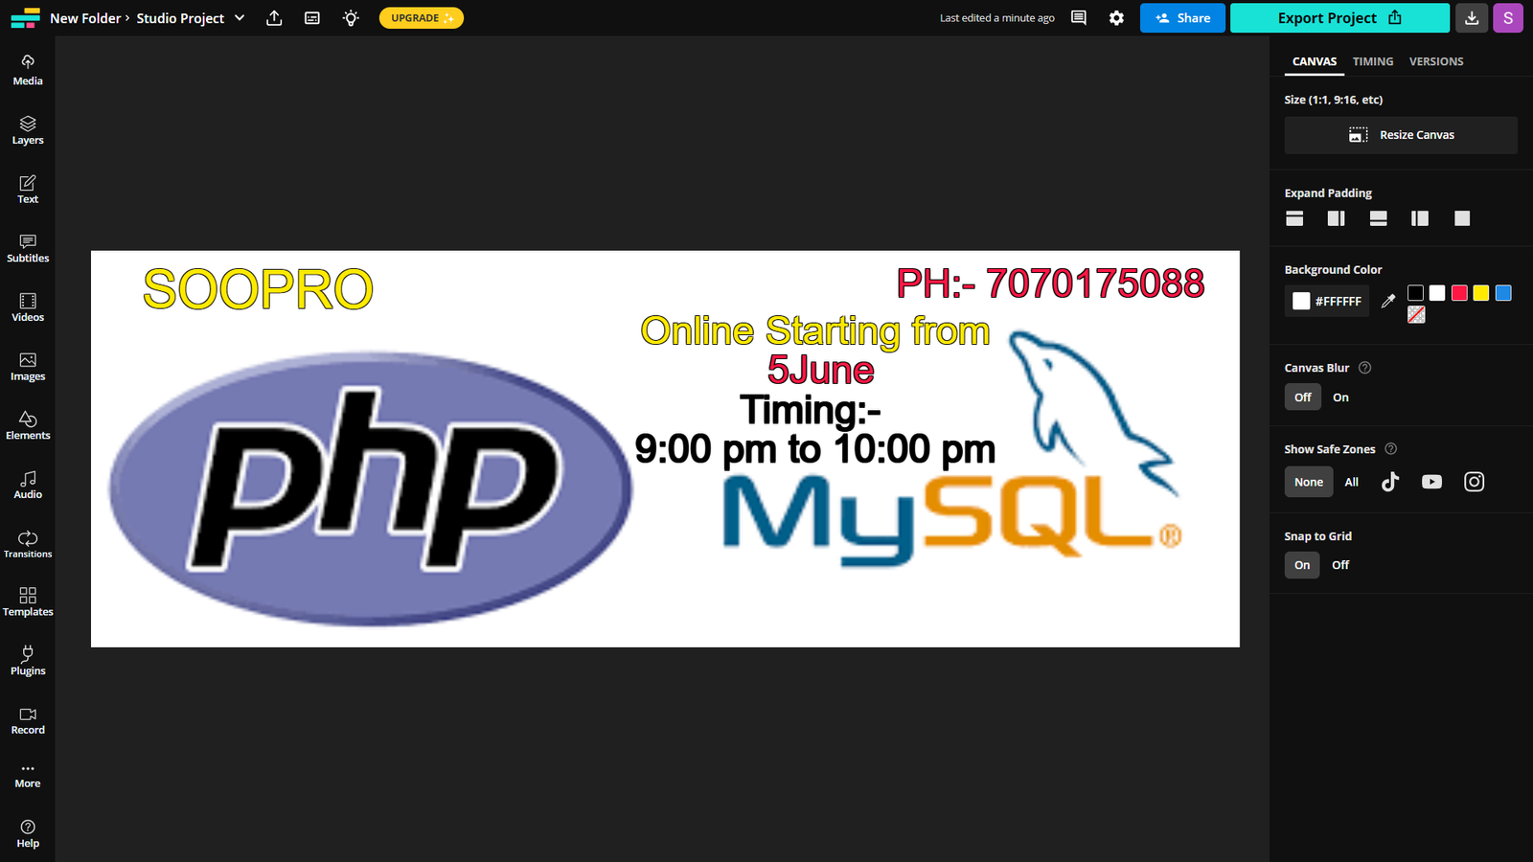Click the Export Project button
The image size is (1533, 862).
pos(1339,18)
